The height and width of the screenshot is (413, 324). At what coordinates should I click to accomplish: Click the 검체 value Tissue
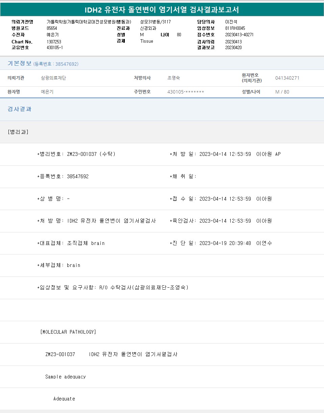click(146, 41)
